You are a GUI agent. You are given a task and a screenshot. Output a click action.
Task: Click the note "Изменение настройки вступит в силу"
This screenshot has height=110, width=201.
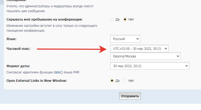click(52, 28)
